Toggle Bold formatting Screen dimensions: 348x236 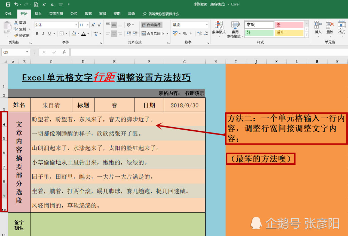click(37, 33)
